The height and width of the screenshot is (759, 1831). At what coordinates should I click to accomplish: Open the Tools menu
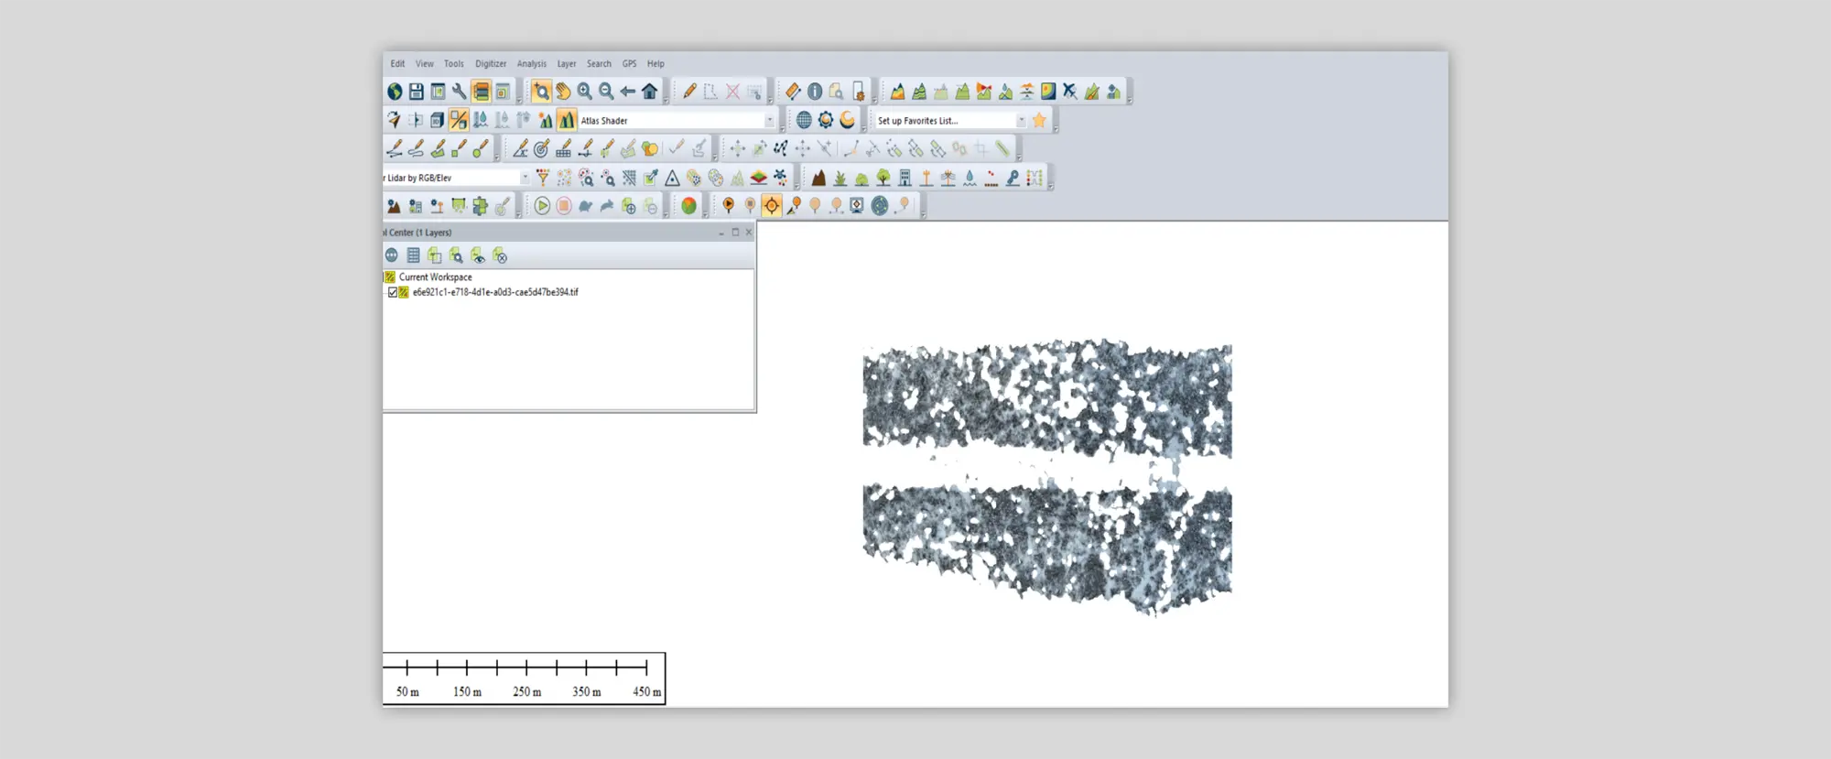[x=454, y=64]
